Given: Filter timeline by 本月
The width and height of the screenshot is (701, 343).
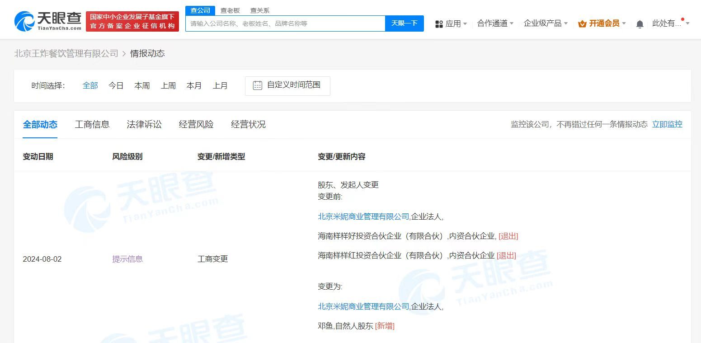Looking at the screenshot, I should [x=194, y=85].
